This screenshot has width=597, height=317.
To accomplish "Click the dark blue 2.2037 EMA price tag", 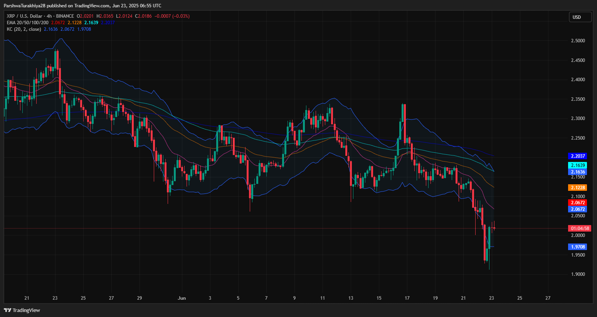I will pyautogui.click(x=577, y=156).
